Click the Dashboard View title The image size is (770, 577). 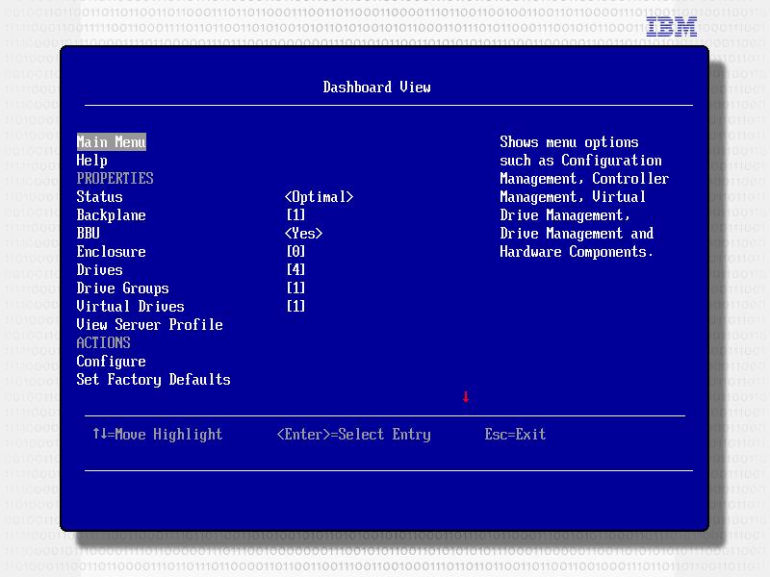click(376, 88)
